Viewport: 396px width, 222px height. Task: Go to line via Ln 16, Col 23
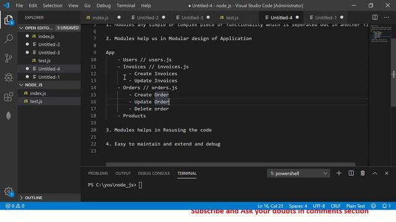pyautogui.click(x=270, y=206)
